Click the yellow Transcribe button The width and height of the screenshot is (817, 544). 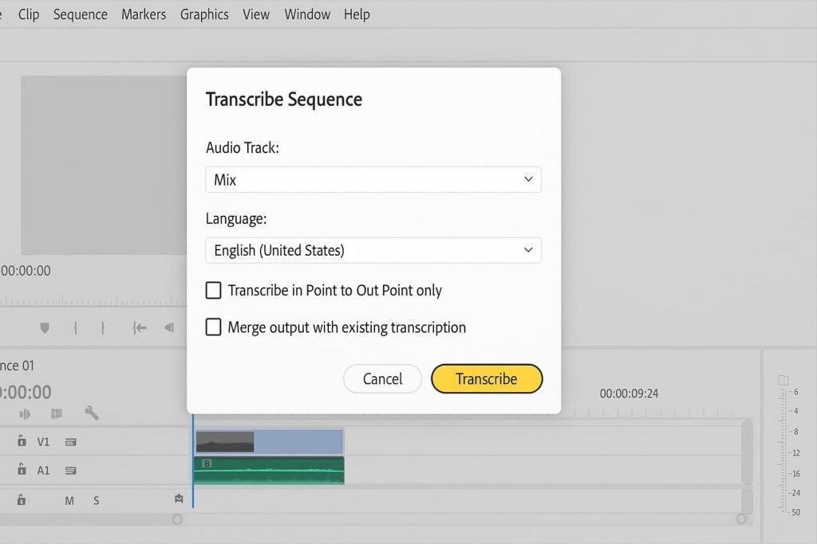486,379
